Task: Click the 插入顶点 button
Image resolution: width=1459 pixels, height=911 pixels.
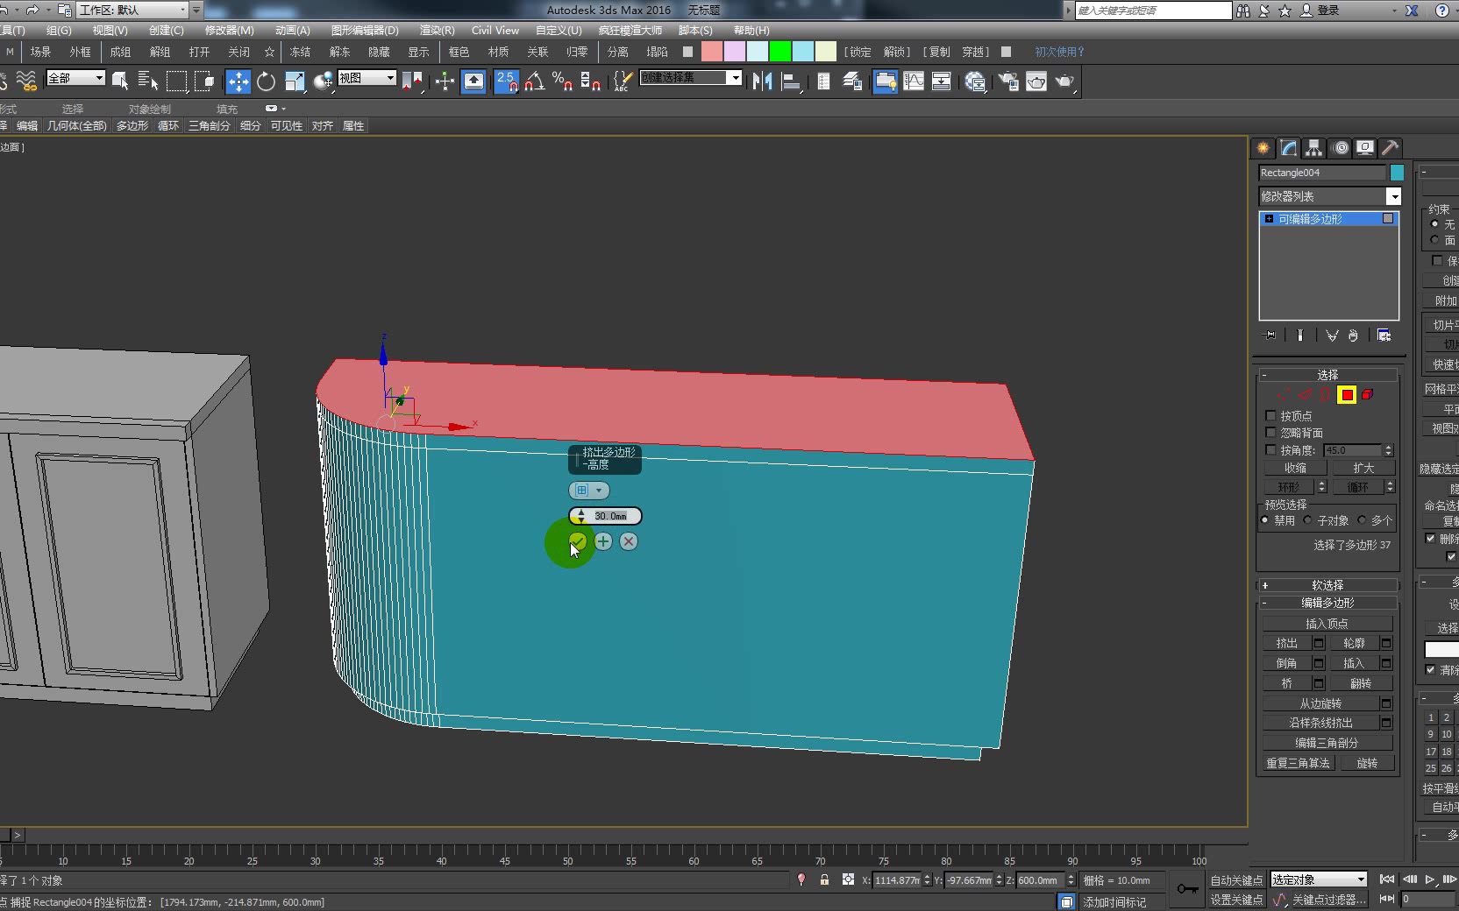Action: click(1327, 624)
